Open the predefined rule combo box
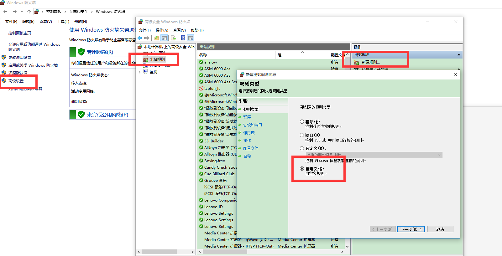This screenshot has height=256, width=502. [374, 155]
